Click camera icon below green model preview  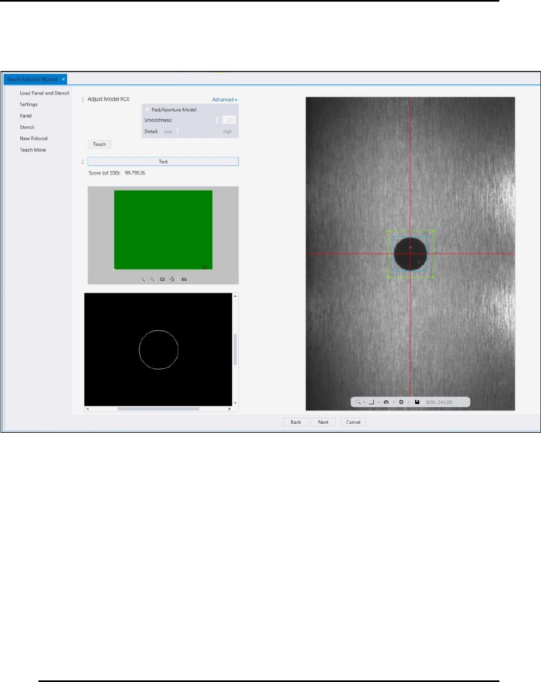tap(184, 279)
